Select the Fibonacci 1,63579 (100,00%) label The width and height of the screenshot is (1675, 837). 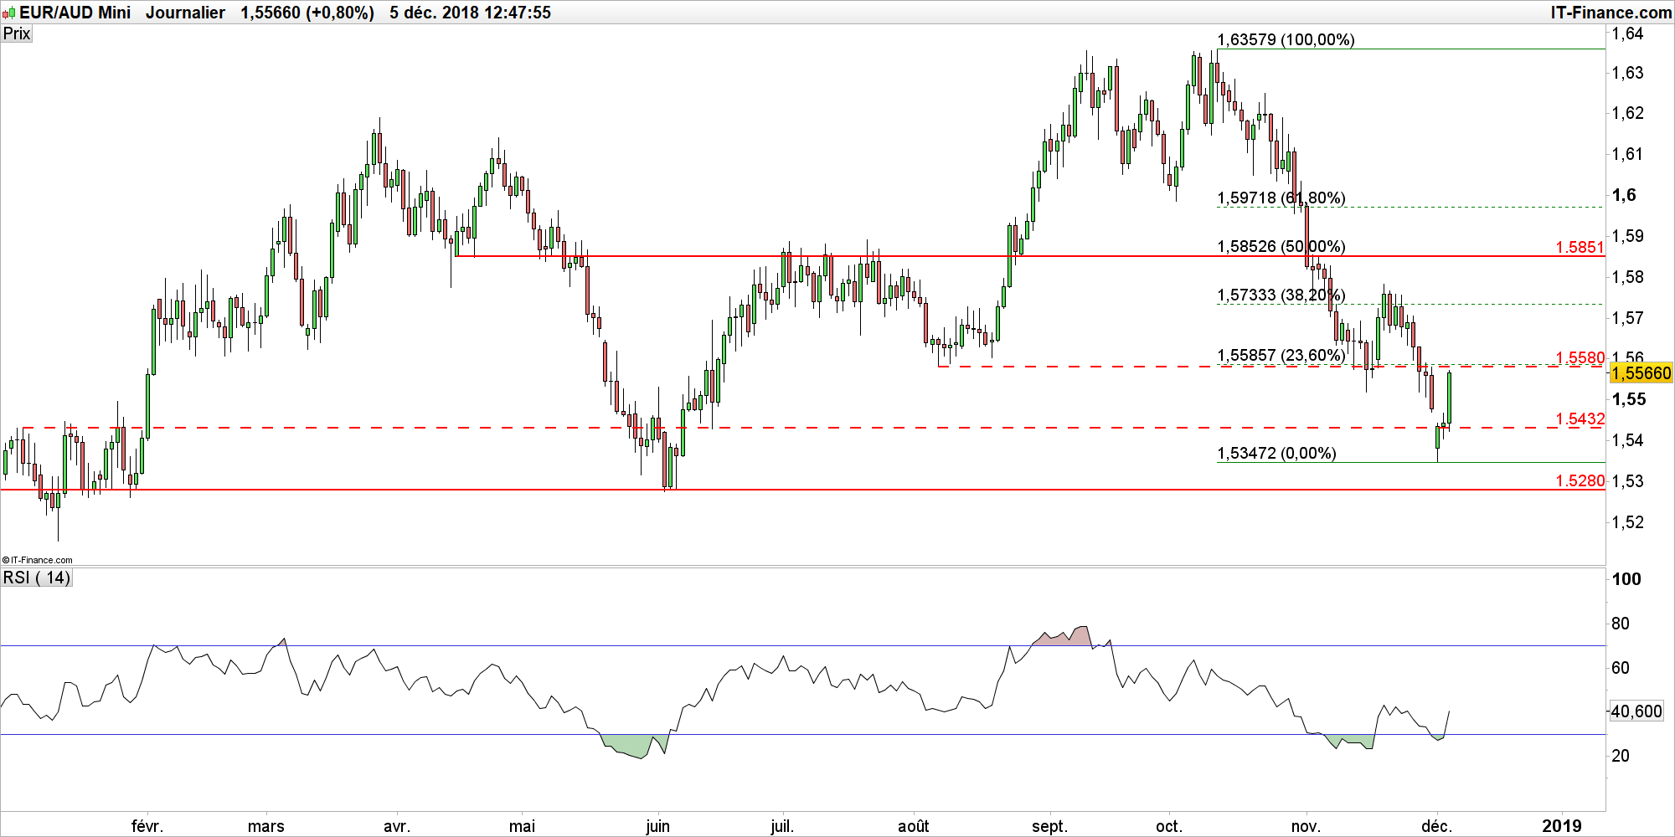pyautogui.click(x=1286, y=39)
